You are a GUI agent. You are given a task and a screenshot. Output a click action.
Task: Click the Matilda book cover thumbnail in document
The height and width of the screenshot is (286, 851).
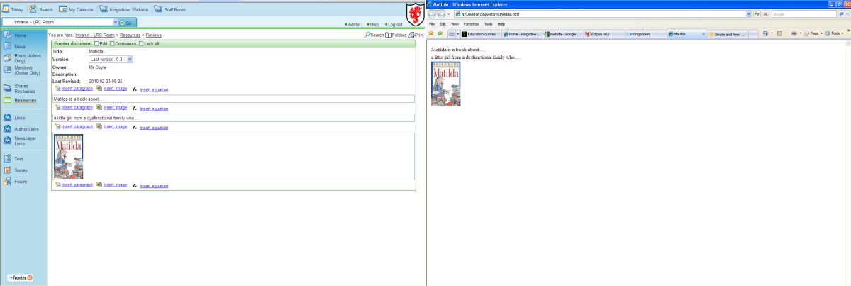69,156
